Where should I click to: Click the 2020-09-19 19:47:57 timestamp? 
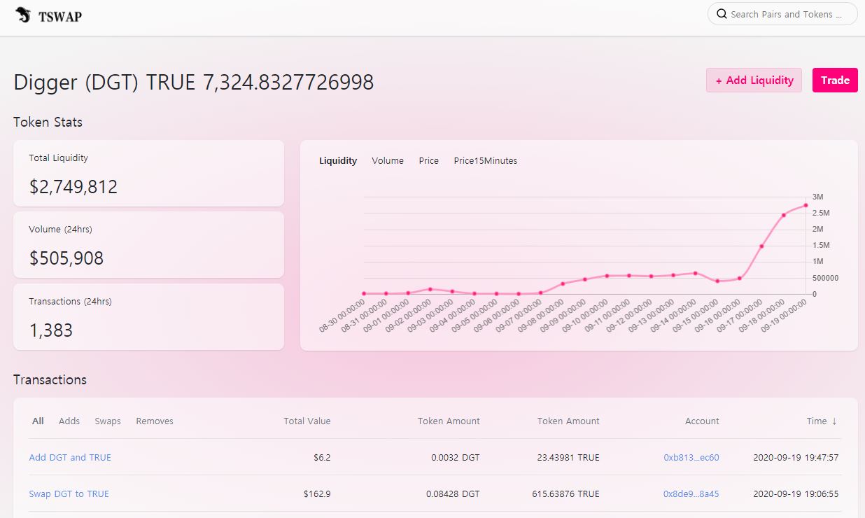(x=796, y=458)
